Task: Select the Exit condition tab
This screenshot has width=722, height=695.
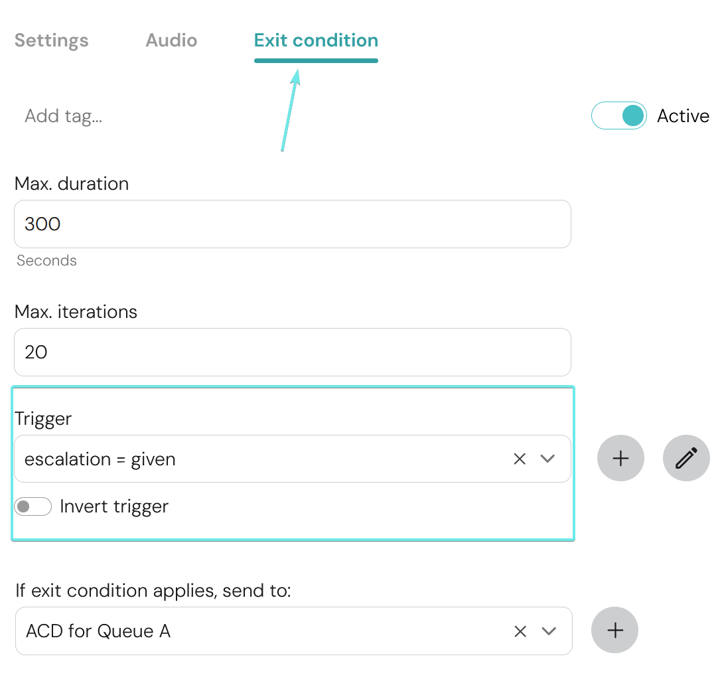Action: tap(316, 40)
